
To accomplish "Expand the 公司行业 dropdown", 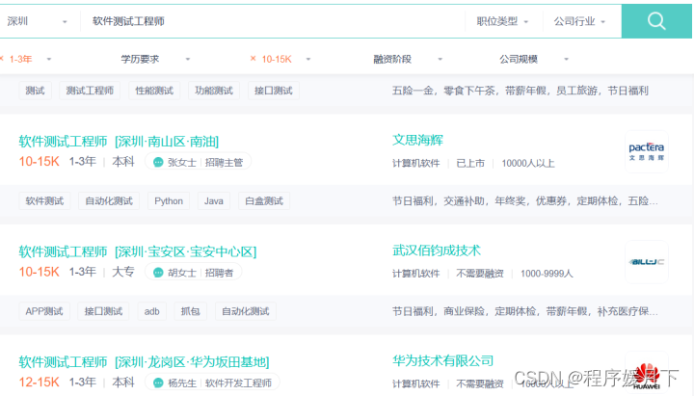I will (579, 21).
